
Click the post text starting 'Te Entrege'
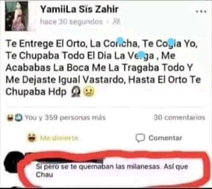pos(103,68)
